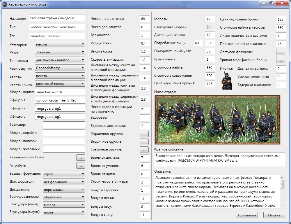Click the Инфо отряда unit picture
This screenshot has height=224, width=291.
217,120
